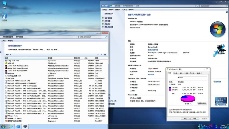Click the 更改设置 link
Image resolution: width=229 pixels, height=129 pixels.
[x=218, y=82]
